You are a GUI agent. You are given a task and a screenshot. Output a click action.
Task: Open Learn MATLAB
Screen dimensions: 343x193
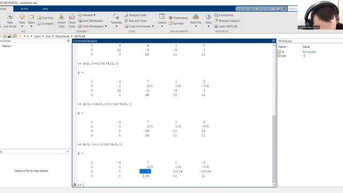point(226,26)
